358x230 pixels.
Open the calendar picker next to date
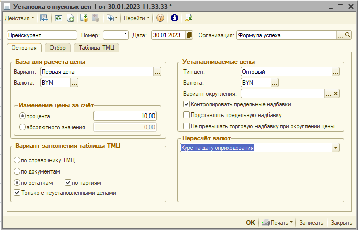(189, 35)
